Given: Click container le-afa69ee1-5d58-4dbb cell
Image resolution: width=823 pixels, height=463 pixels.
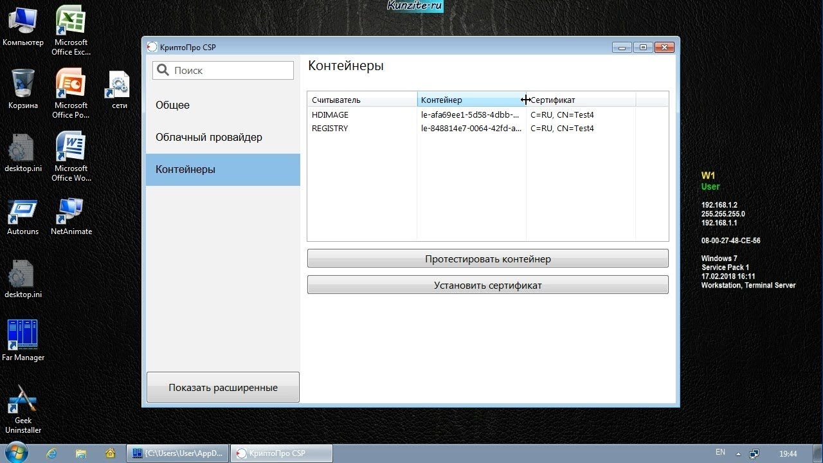Looking at the screenshot, I should pyautogui.click(x=471, y=114).
